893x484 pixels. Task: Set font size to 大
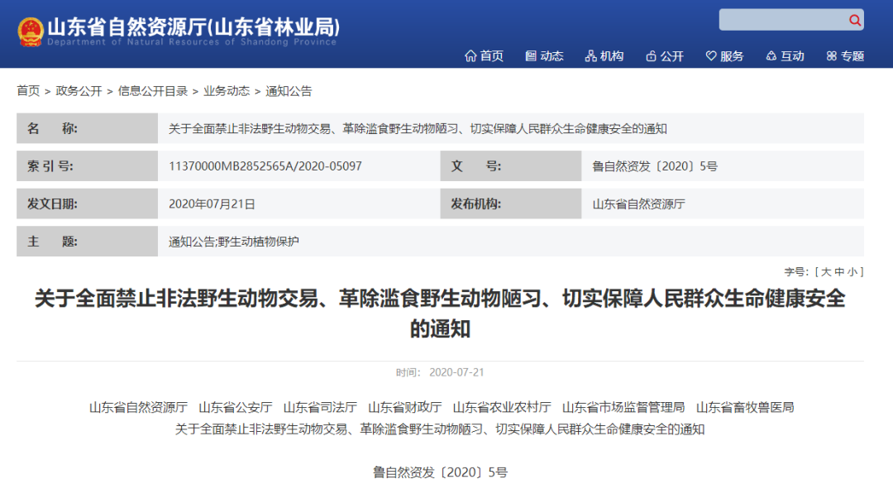826,271
